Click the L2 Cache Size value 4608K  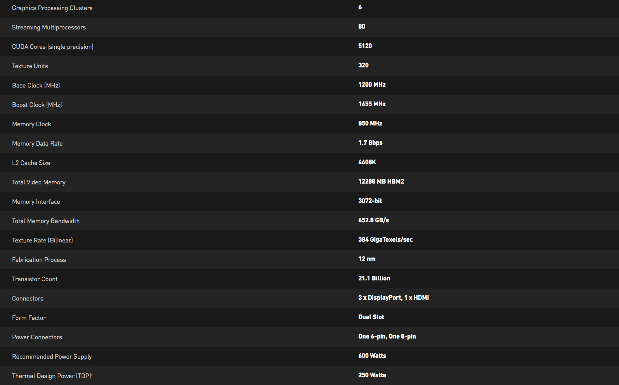tap(367, 162)
